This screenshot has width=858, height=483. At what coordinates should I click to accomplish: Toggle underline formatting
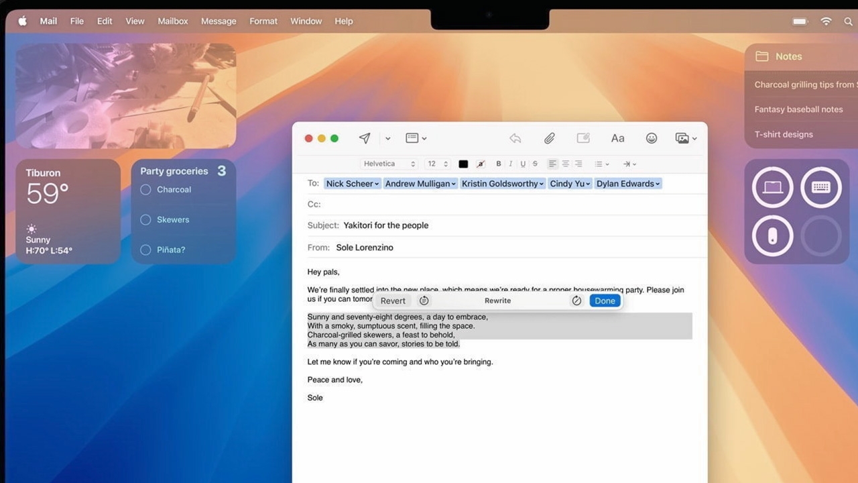tap(523, 164)
